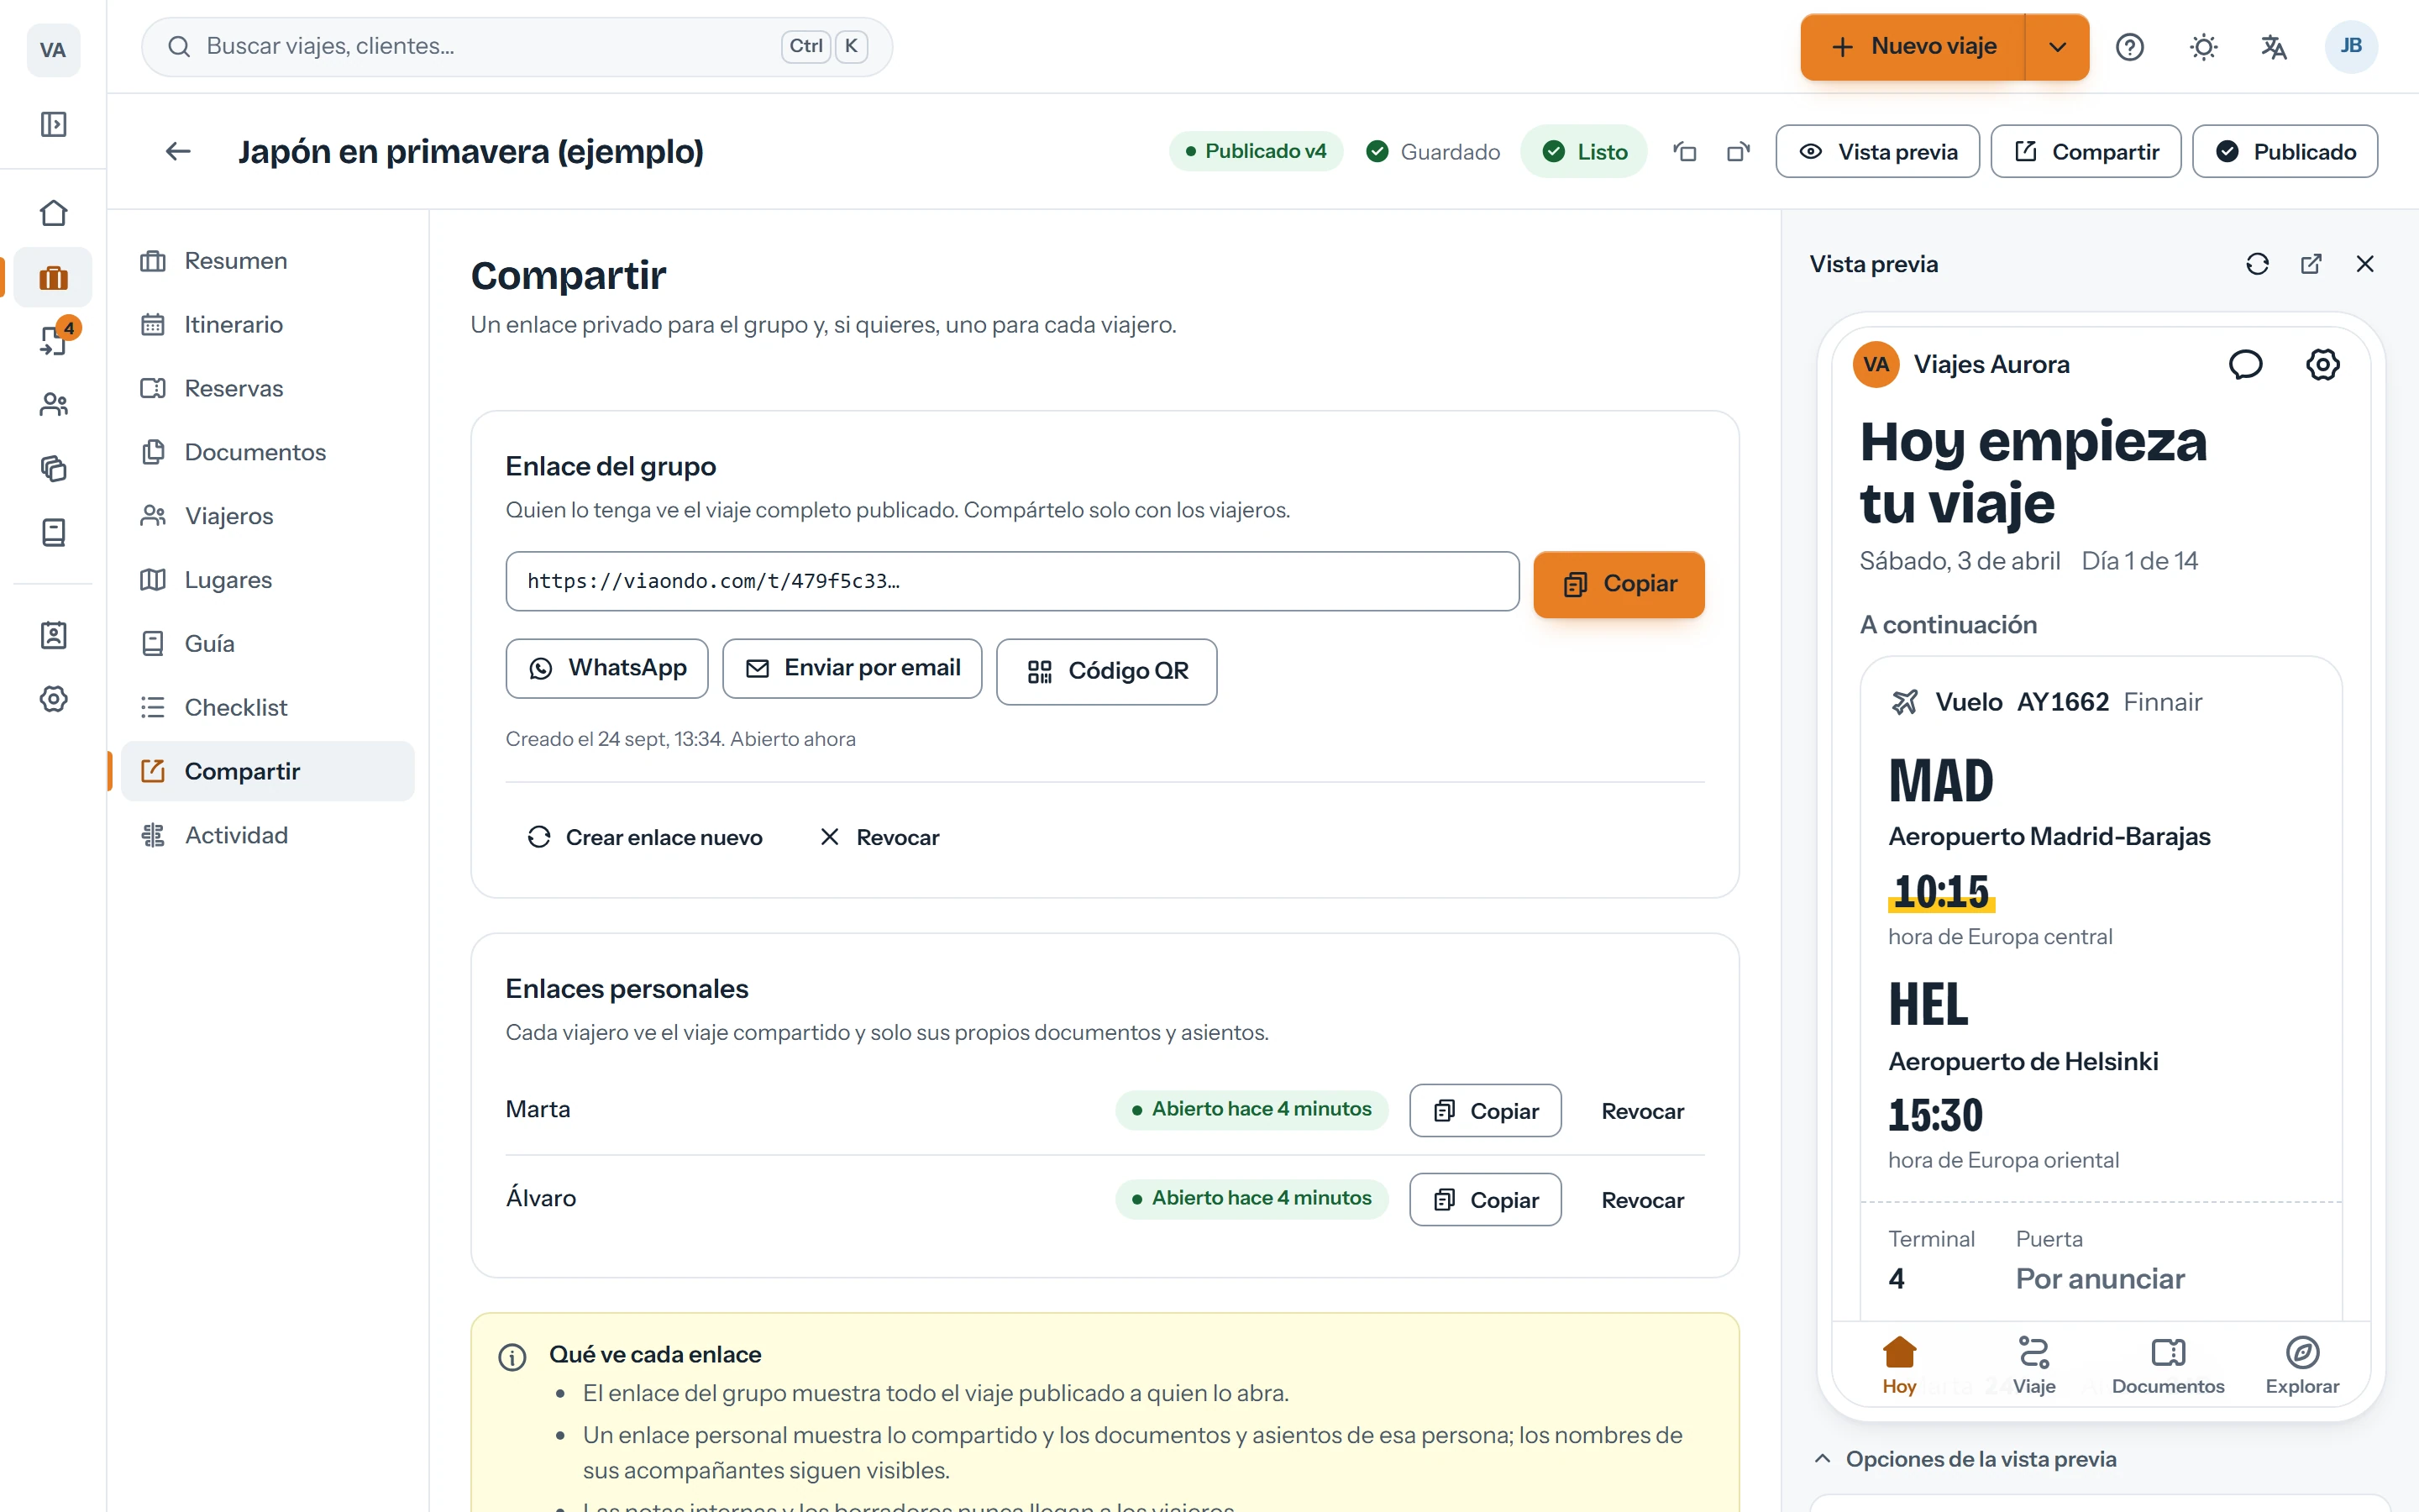The image size is (2419, 1512).
Task: Click the VA workspace logo
Action: 53,49
